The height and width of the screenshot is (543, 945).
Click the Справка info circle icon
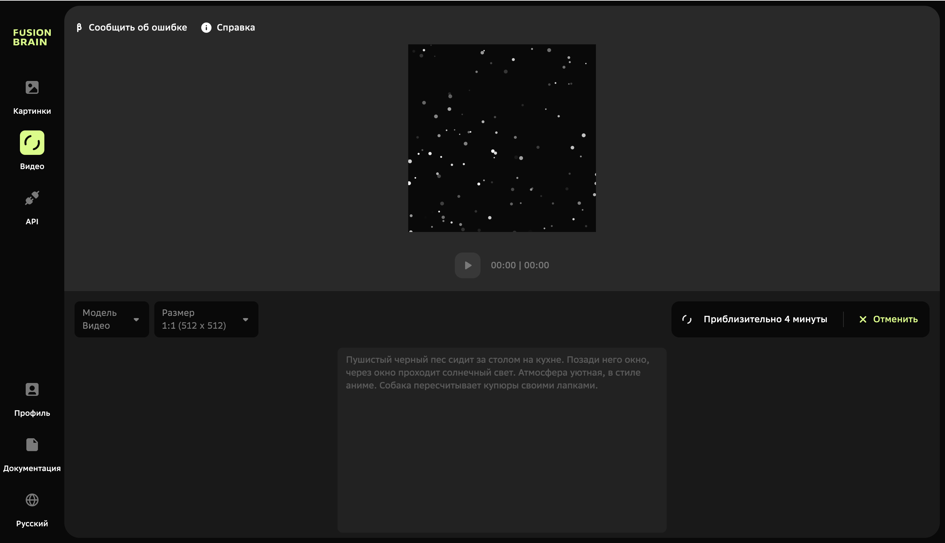(206, 28)
